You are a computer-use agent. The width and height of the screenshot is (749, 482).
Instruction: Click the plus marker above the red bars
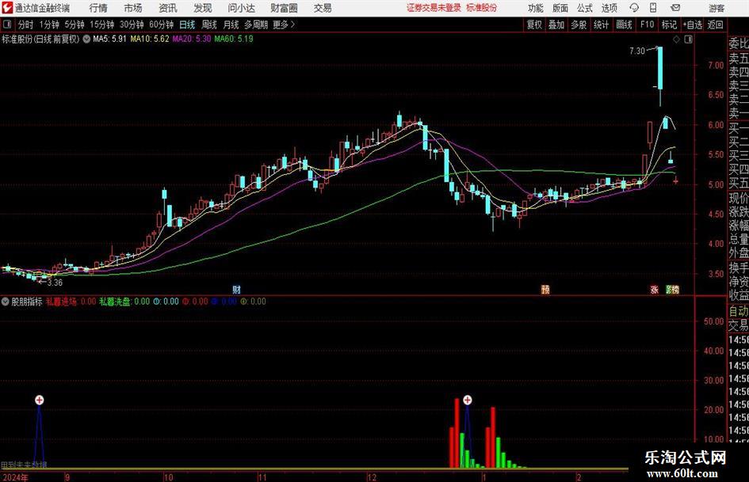point(467,400)
